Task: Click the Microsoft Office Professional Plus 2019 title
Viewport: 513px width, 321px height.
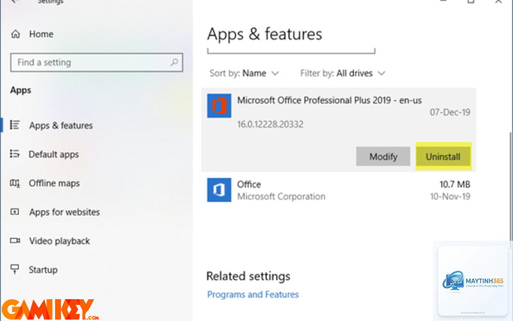Action: (330, 100)
